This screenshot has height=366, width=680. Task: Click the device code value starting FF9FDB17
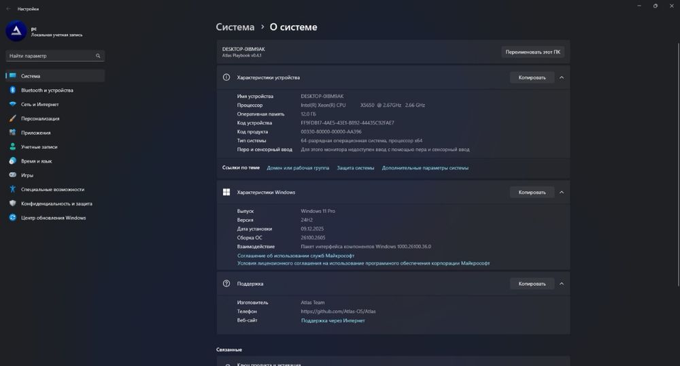point(347,122)
